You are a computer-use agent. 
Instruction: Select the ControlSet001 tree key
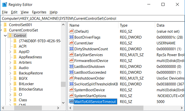20,25
